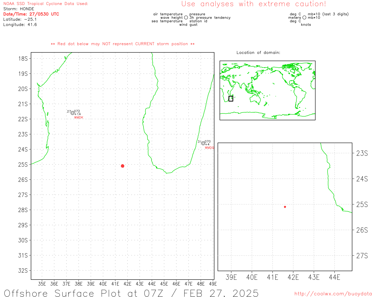The height and width of the screenshot is (297, 372).
Task: Click '3h pressure tendency' legend label
Action: (x=210, y=18)
